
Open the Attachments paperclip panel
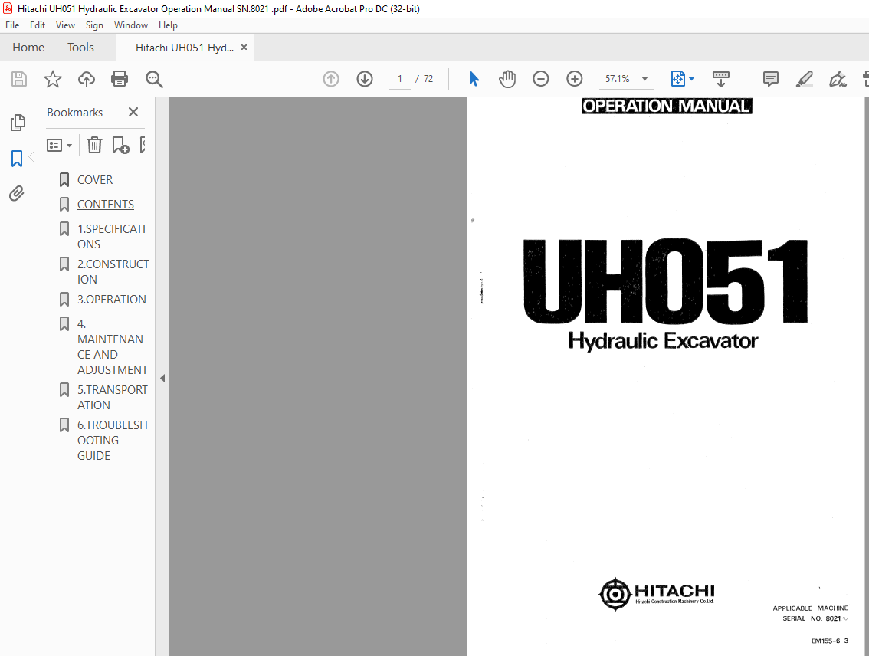click(17, 193)
